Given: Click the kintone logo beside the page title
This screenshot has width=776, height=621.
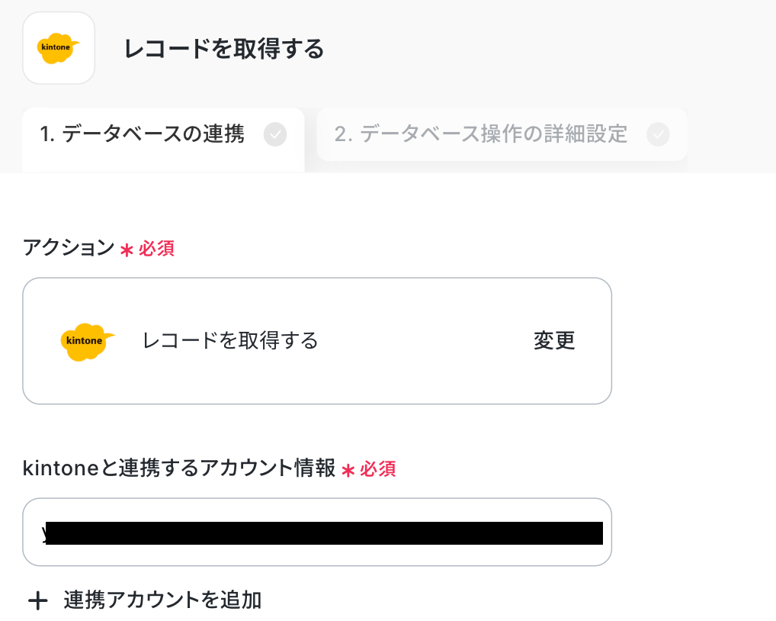Looking at the screenshot, I should (x=59, y=48).
